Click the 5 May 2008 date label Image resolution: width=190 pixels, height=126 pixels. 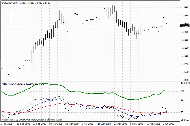tap(136, 124)
